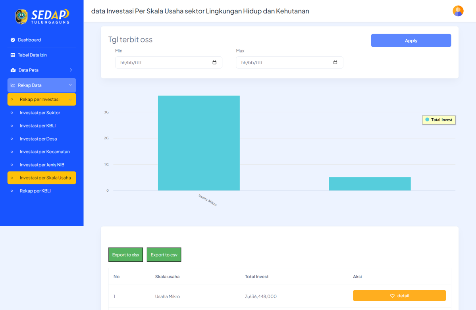This screenshot has width=476, height=310.
Task: Open Data Peta menu
Action: [42, 70]
